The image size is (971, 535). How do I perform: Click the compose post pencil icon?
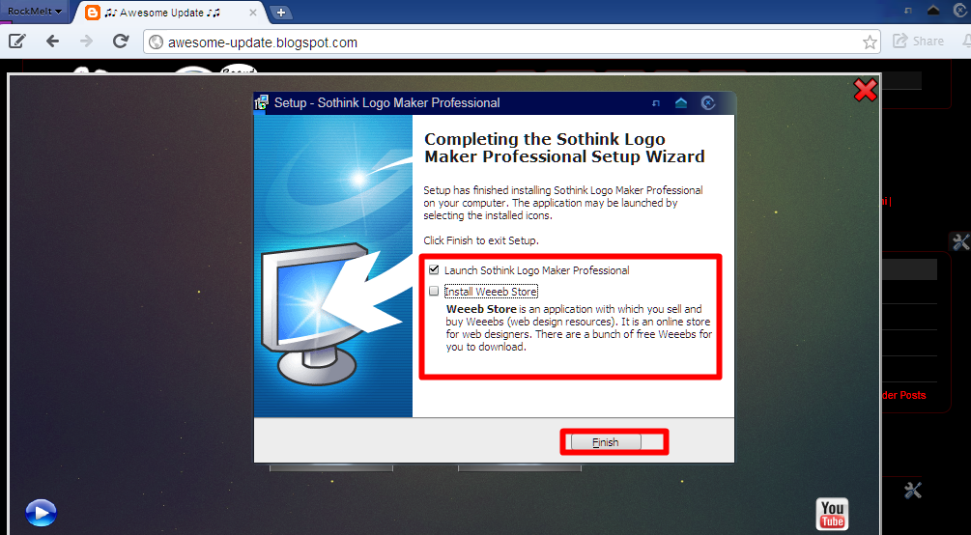tap(16, 42)
